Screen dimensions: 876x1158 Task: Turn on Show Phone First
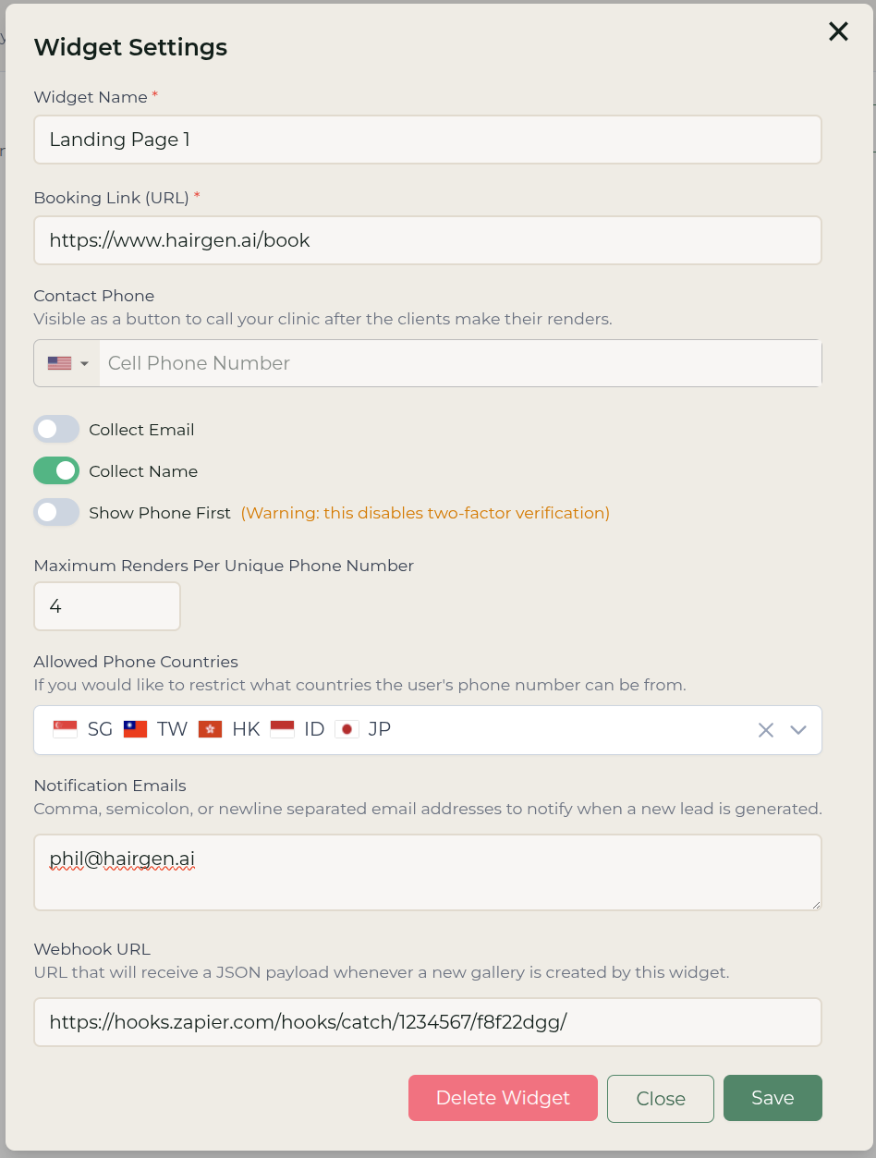click(x=56, y=512)
